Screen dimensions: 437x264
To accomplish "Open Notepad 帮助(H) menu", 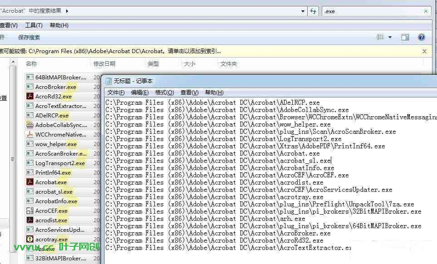I will (x=214, y=93).
